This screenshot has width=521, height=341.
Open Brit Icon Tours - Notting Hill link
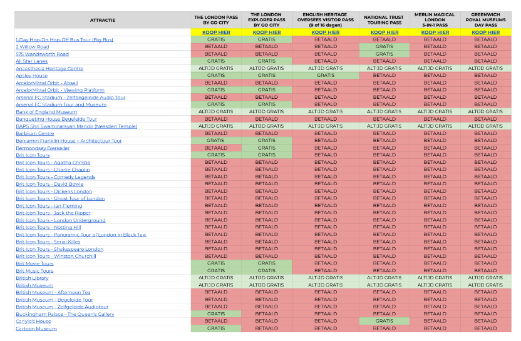(48, 228)
